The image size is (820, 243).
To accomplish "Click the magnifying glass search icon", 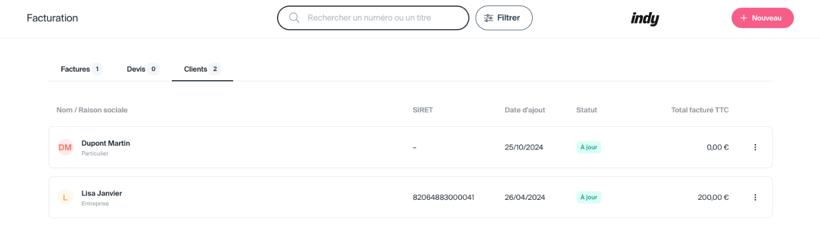I will 294,18.
